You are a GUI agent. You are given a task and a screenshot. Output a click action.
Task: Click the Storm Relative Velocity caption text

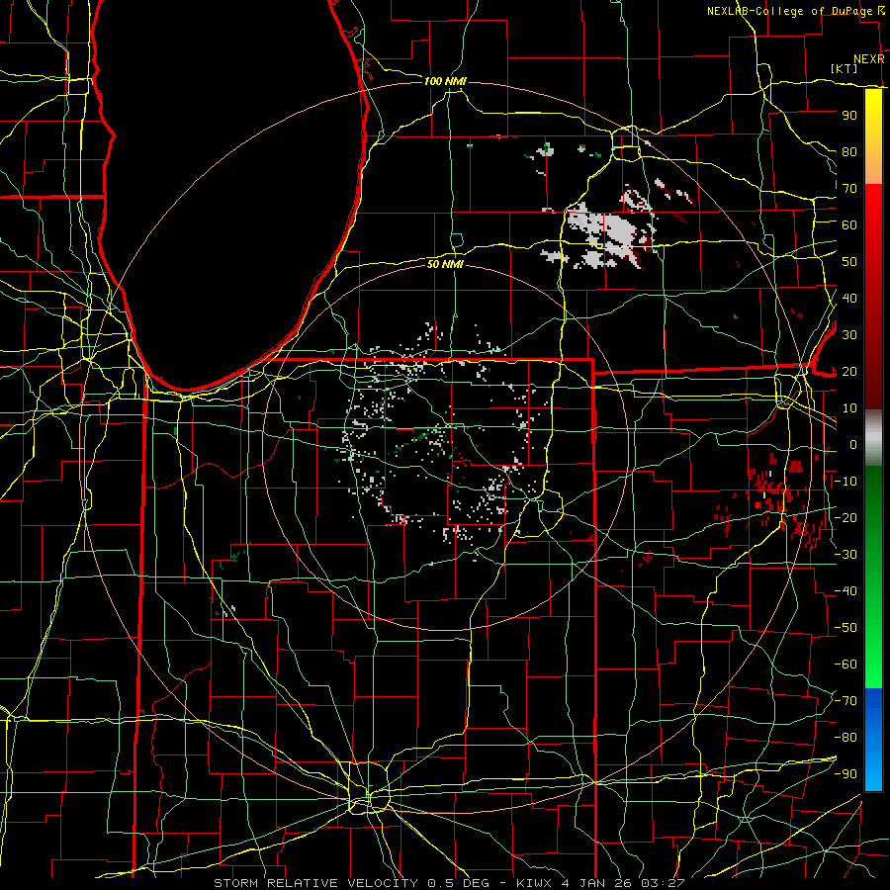pyautogui.click(x=449, y=883)
